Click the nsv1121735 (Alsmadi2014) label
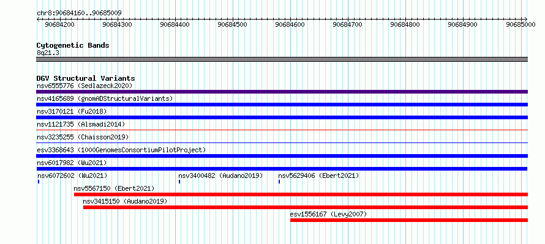Viewport: 545px width, 244px height. (x=81, y=124)
